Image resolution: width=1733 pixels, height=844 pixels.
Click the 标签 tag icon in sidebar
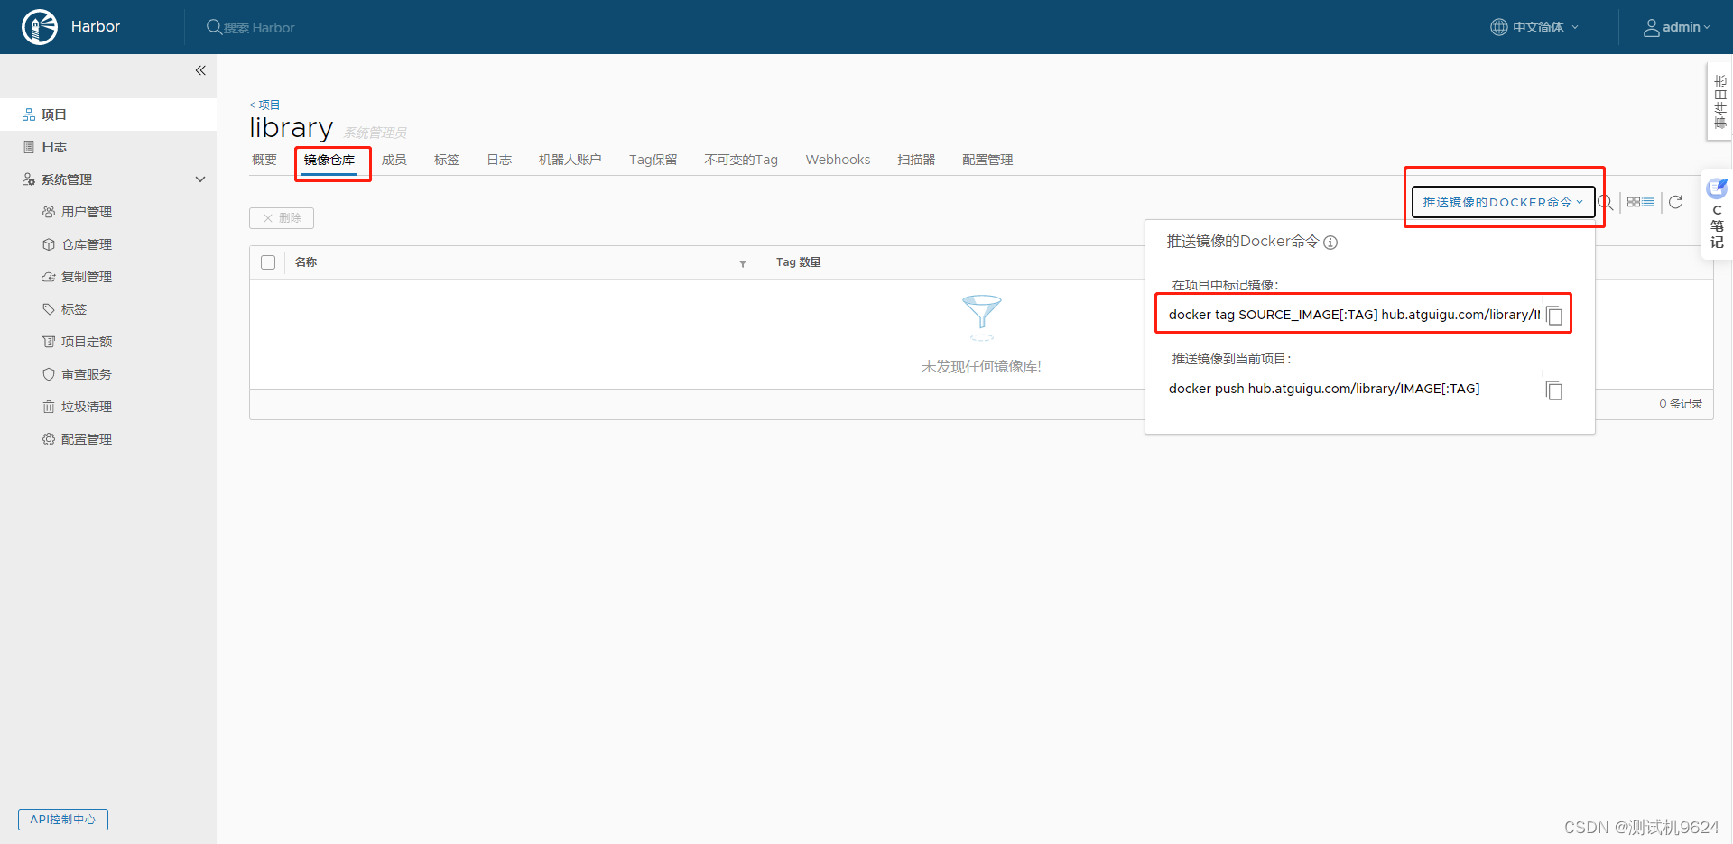(x=49, y=309)
